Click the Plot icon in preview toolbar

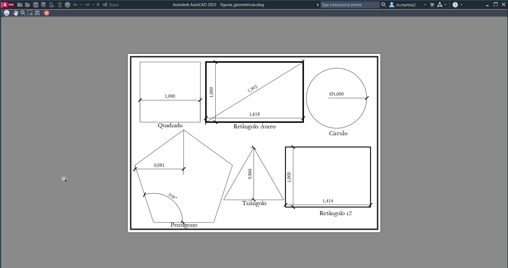[x=7, y=13]
